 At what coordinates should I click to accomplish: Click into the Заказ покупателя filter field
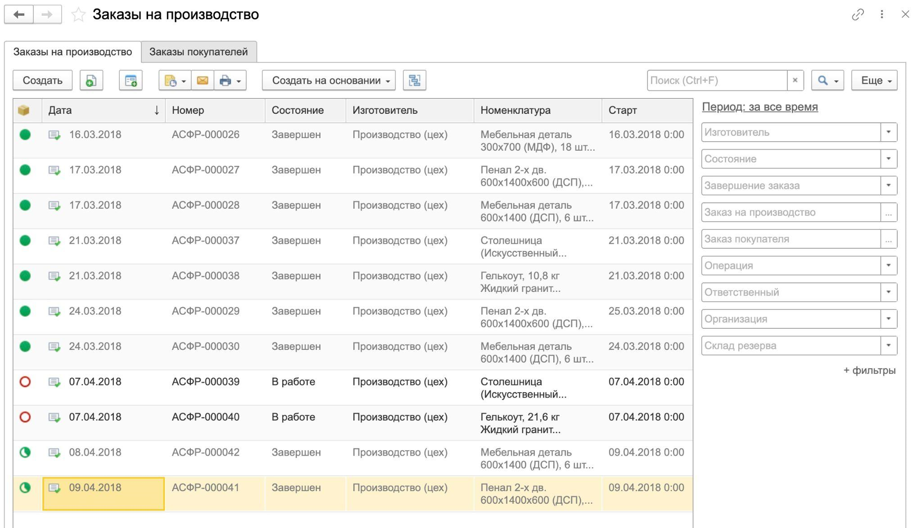point(791,239)
